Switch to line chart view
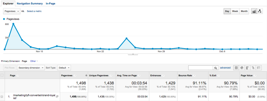The width and height of the screenshot is (267, 101). pos(254,11)
